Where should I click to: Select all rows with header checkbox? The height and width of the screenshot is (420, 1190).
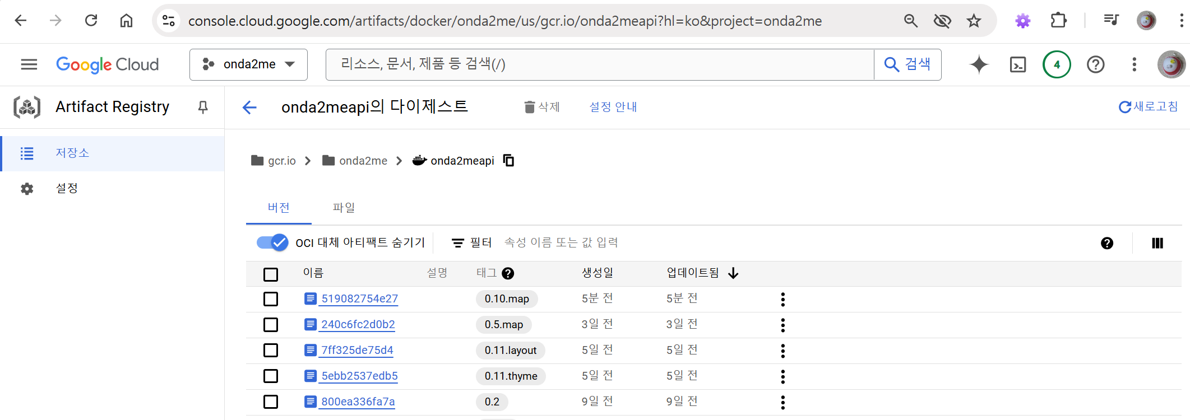click(x=271, y=274)
